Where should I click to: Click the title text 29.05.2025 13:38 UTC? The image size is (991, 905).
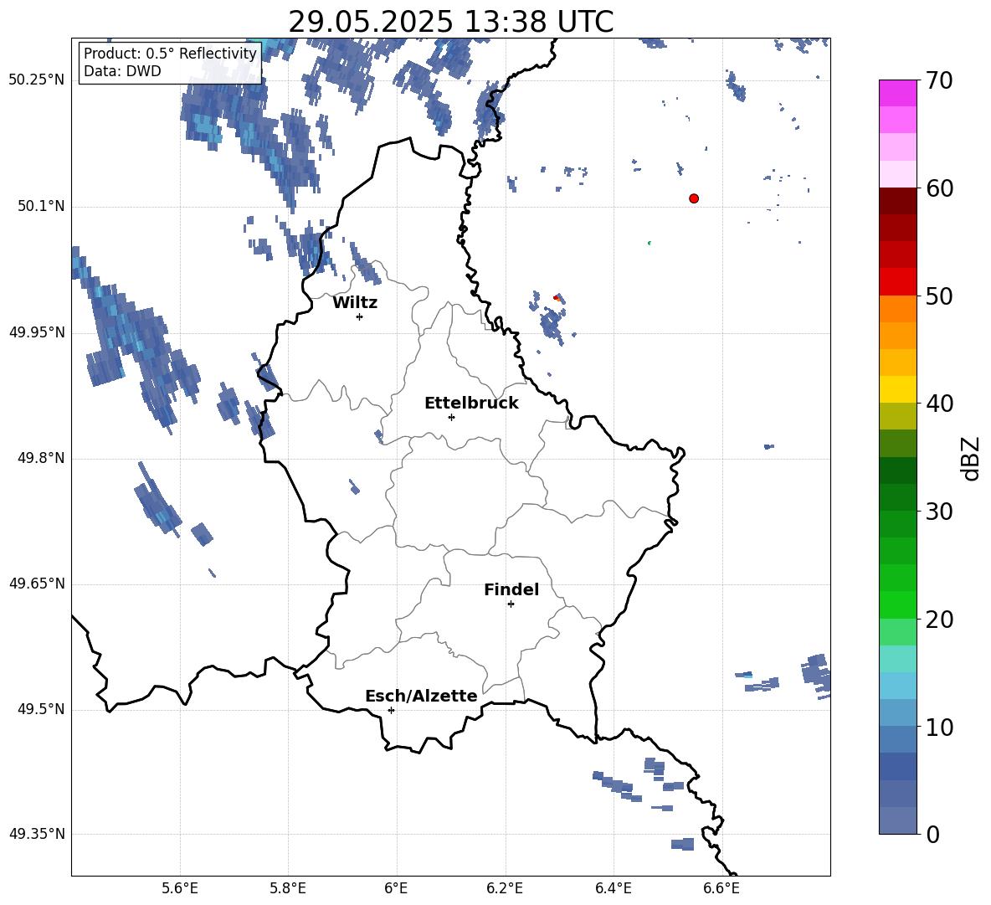(x=450, y=22)
